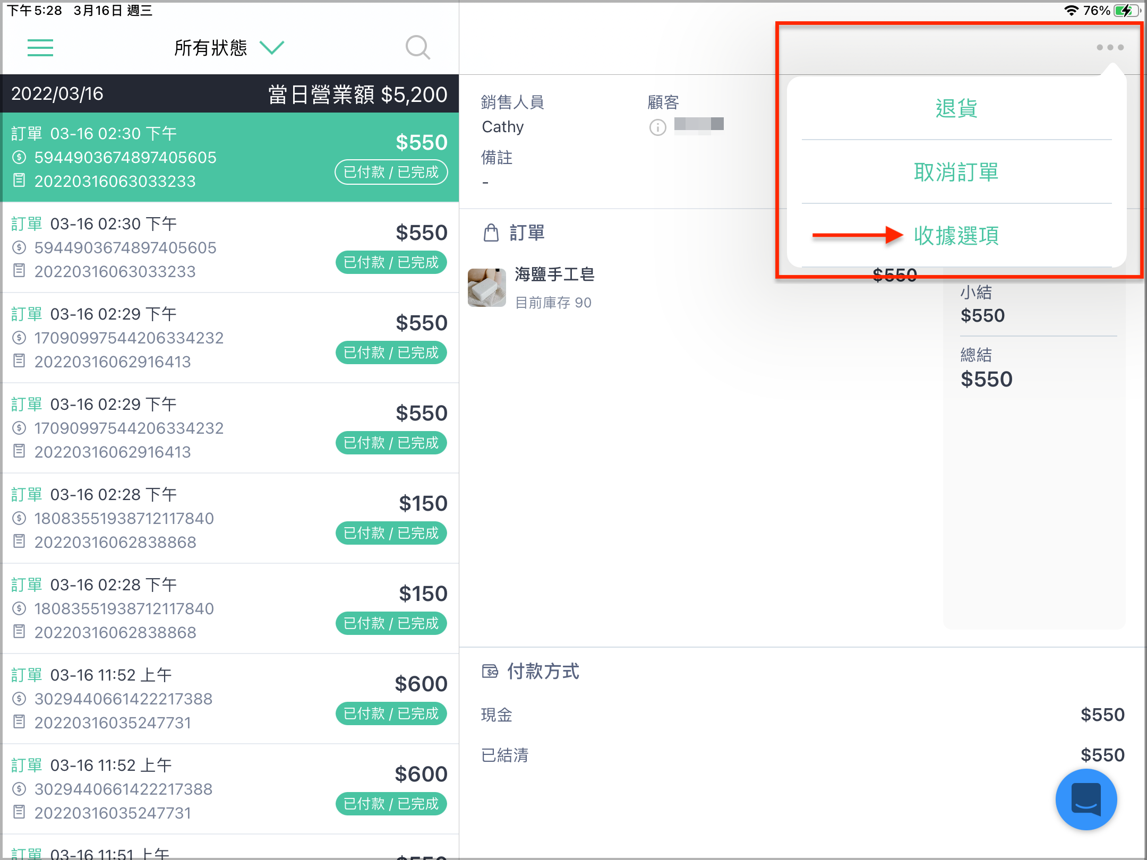This screenshot has width=1147, height=860.
Task: Tap the 備註 notes label
Action: tap(497, 157)
